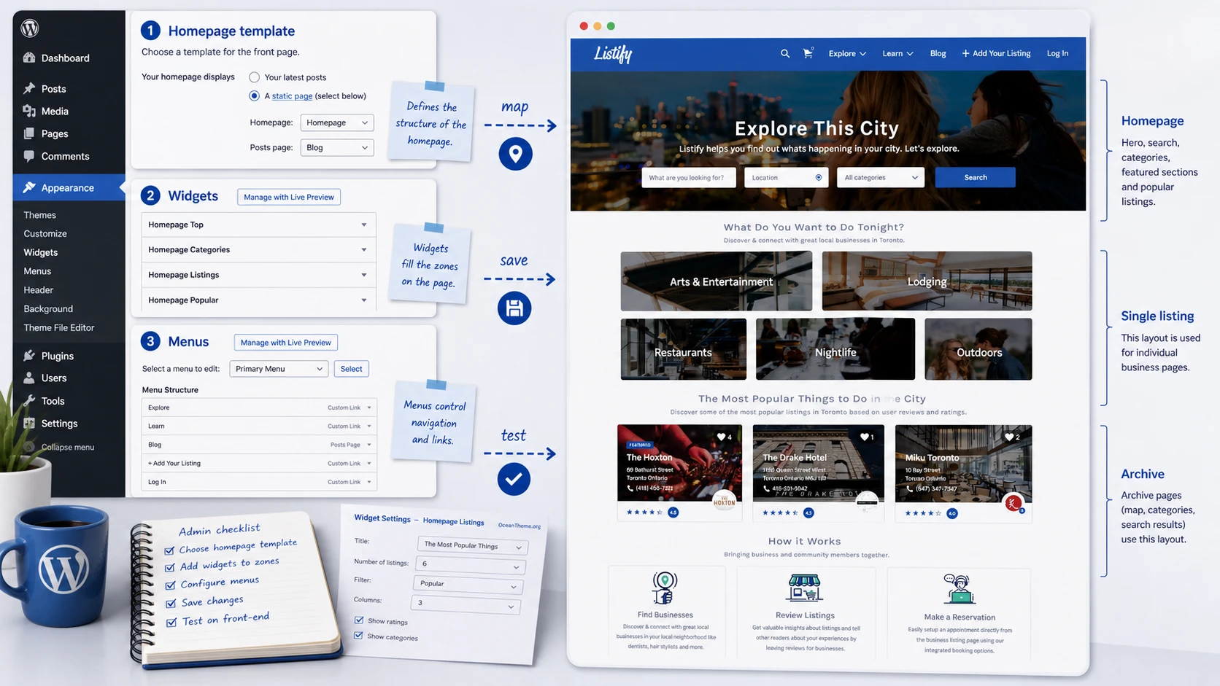Viewport: 1220px width, 686px height.
Task: Click the Select button beside Primary Menu
Action: (x=351, y=369)
